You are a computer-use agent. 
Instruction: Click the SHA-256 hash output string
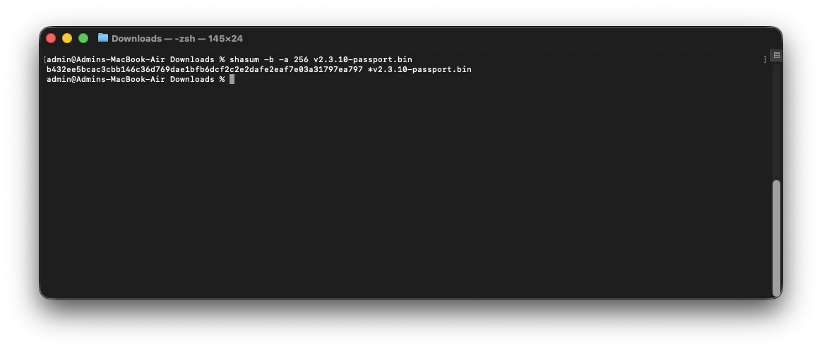205,69
